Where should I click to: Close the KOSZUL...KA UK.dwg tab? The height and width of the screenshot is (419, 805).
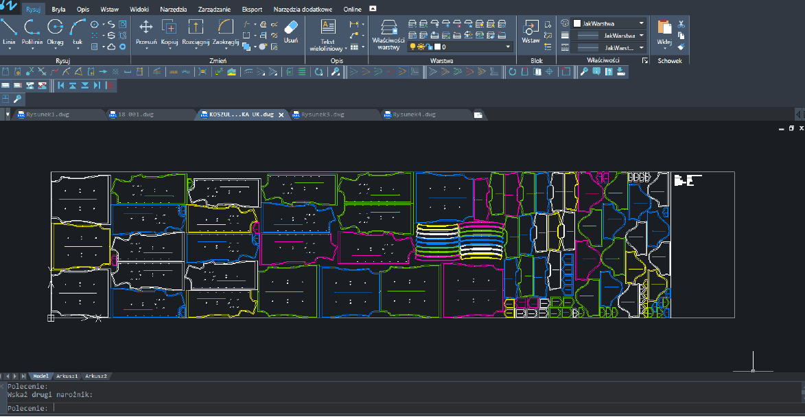tap(281, 115)
